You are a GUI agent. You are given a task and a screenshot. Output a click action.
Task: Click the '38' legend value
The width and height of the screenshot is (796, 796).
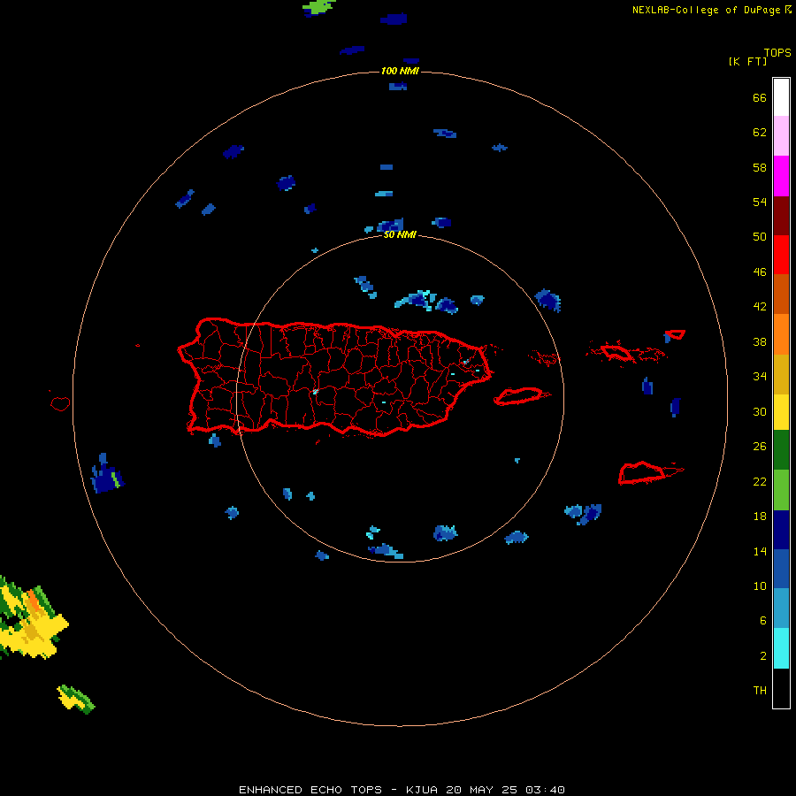click(x=760, y=342)
